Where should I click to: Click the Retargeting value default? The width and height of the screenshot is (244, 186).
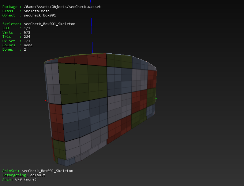coord(38,175)
